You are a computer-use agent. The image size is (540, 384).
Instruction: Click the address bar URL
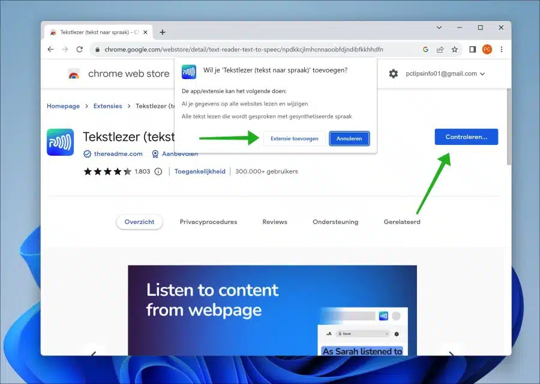pos(244,50)
